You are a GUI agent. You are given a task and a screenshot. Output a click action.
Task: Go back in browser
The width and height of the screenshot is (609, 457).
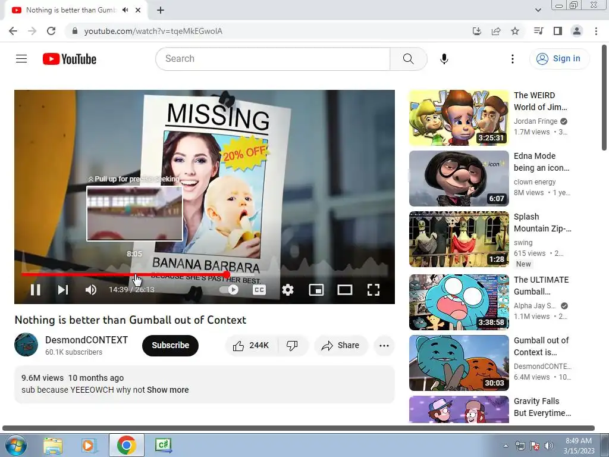coord(13,31)
